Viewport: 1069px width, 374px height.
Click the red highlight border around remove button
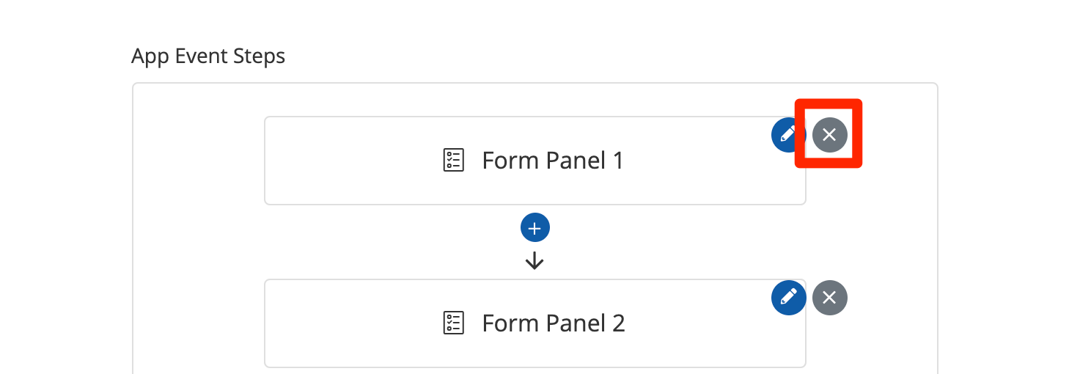pyautogui.click(x=829, y=103)
